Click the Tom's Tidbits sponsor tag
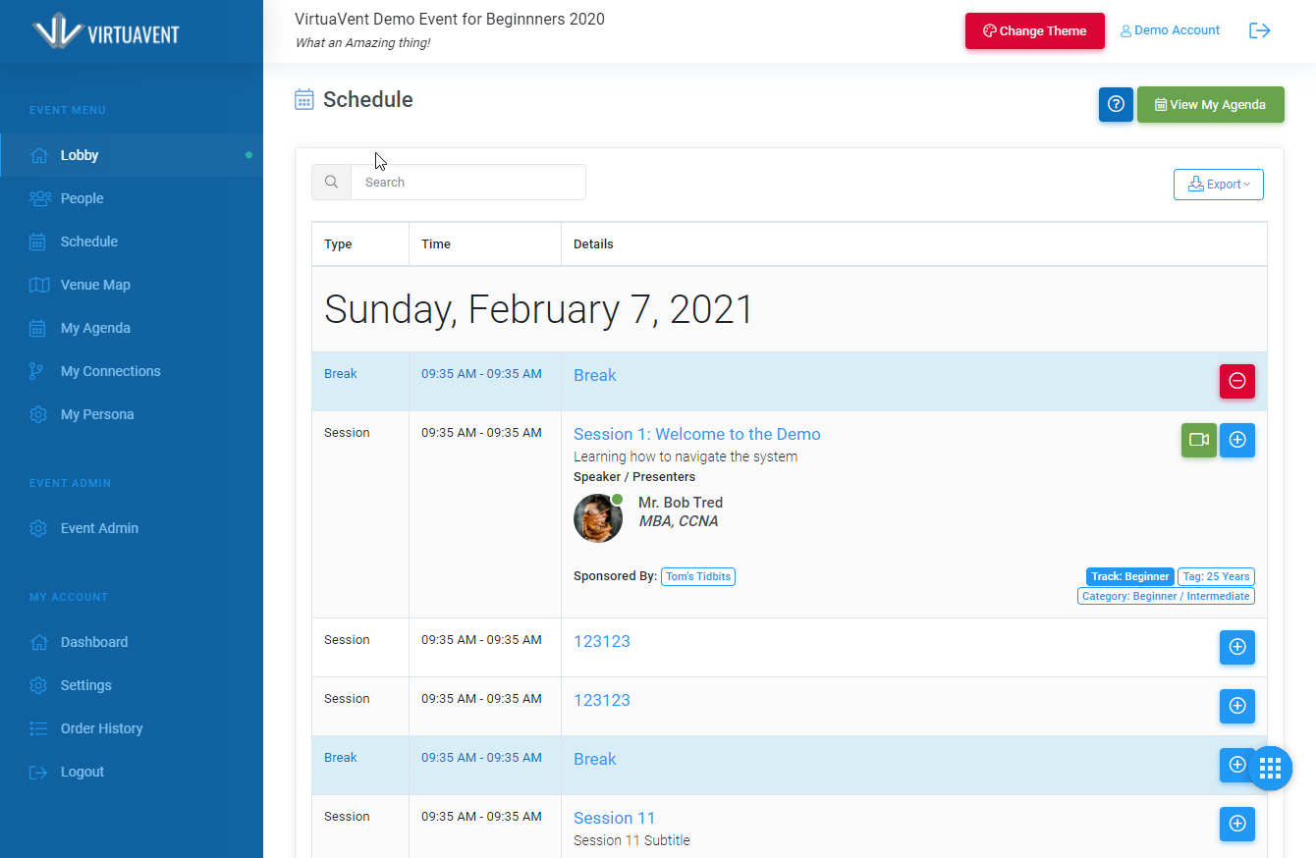Viewport: 1316px width, 858px height. tap(697, 576)
